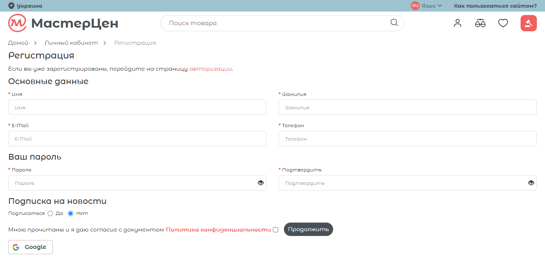Image resolution: width=545 pixels, height=264 pixels.
Task: Open Личный кабинет breadcrumb item
Action: 71,43
